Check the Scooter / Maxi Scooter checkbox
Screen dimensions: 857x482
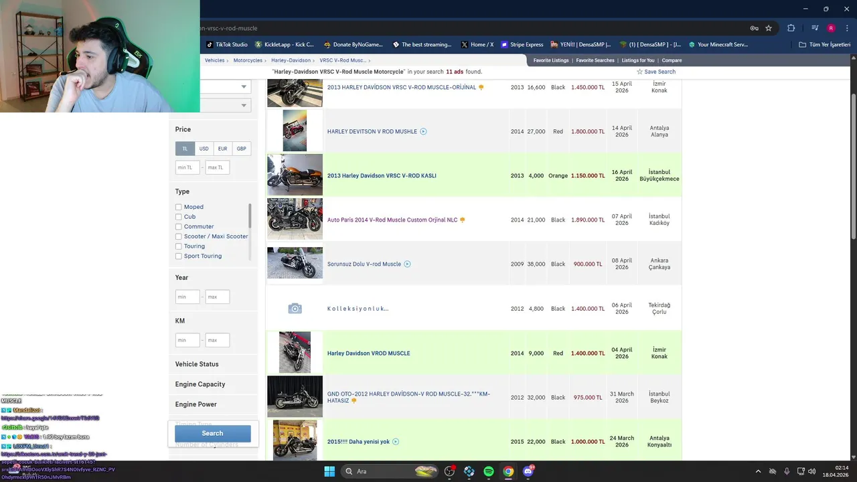(179, 236)
